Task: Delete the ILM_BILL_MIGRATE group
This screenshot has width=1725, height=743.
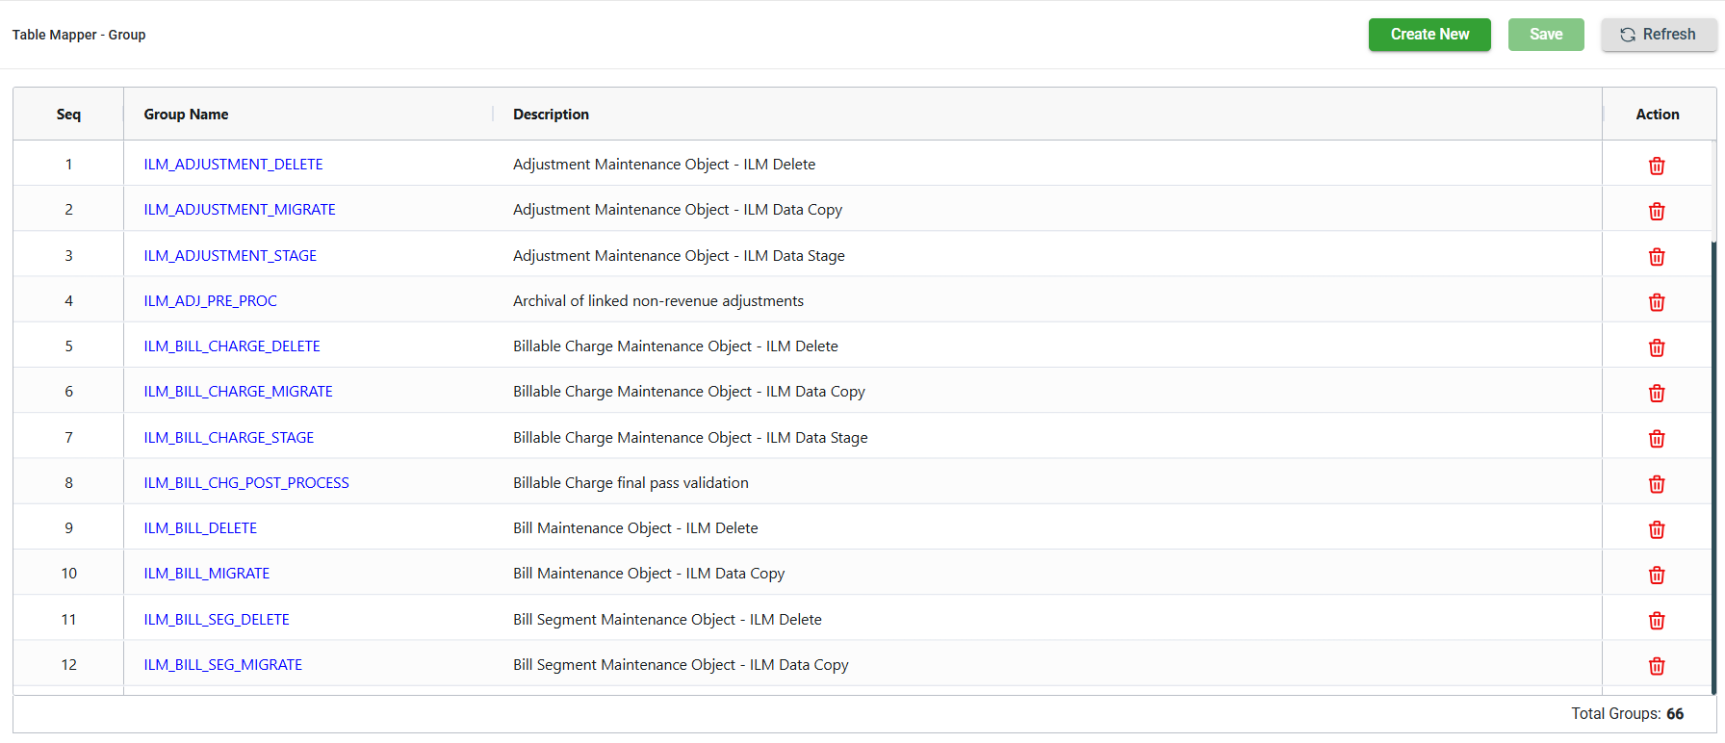Action: (x=1656, y=575)
